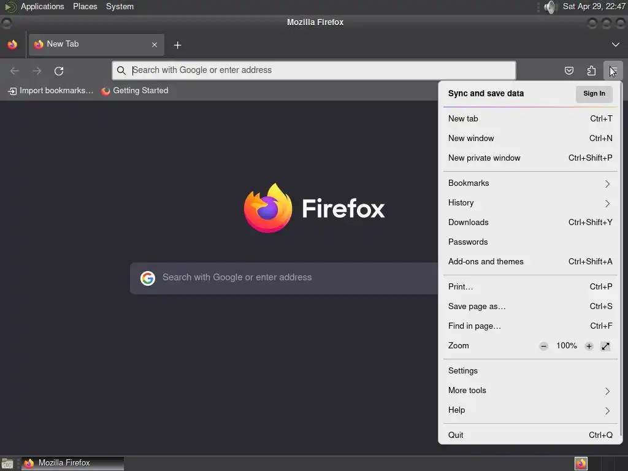The width and height of the screenshot is (628, 471).
Task: Open the Save to Pocket icon
Action: click(x=569, y=71)
